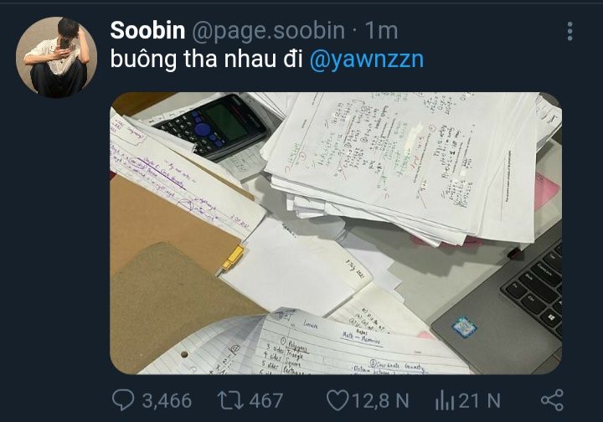Open the three-dot more options menu
The width and height of the screenshot is (603, 422).
pos(570,31)
